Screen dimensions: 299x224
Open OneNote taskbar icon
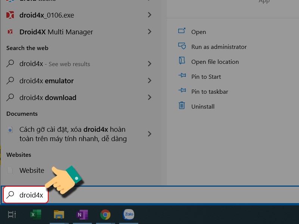point(82,214)
